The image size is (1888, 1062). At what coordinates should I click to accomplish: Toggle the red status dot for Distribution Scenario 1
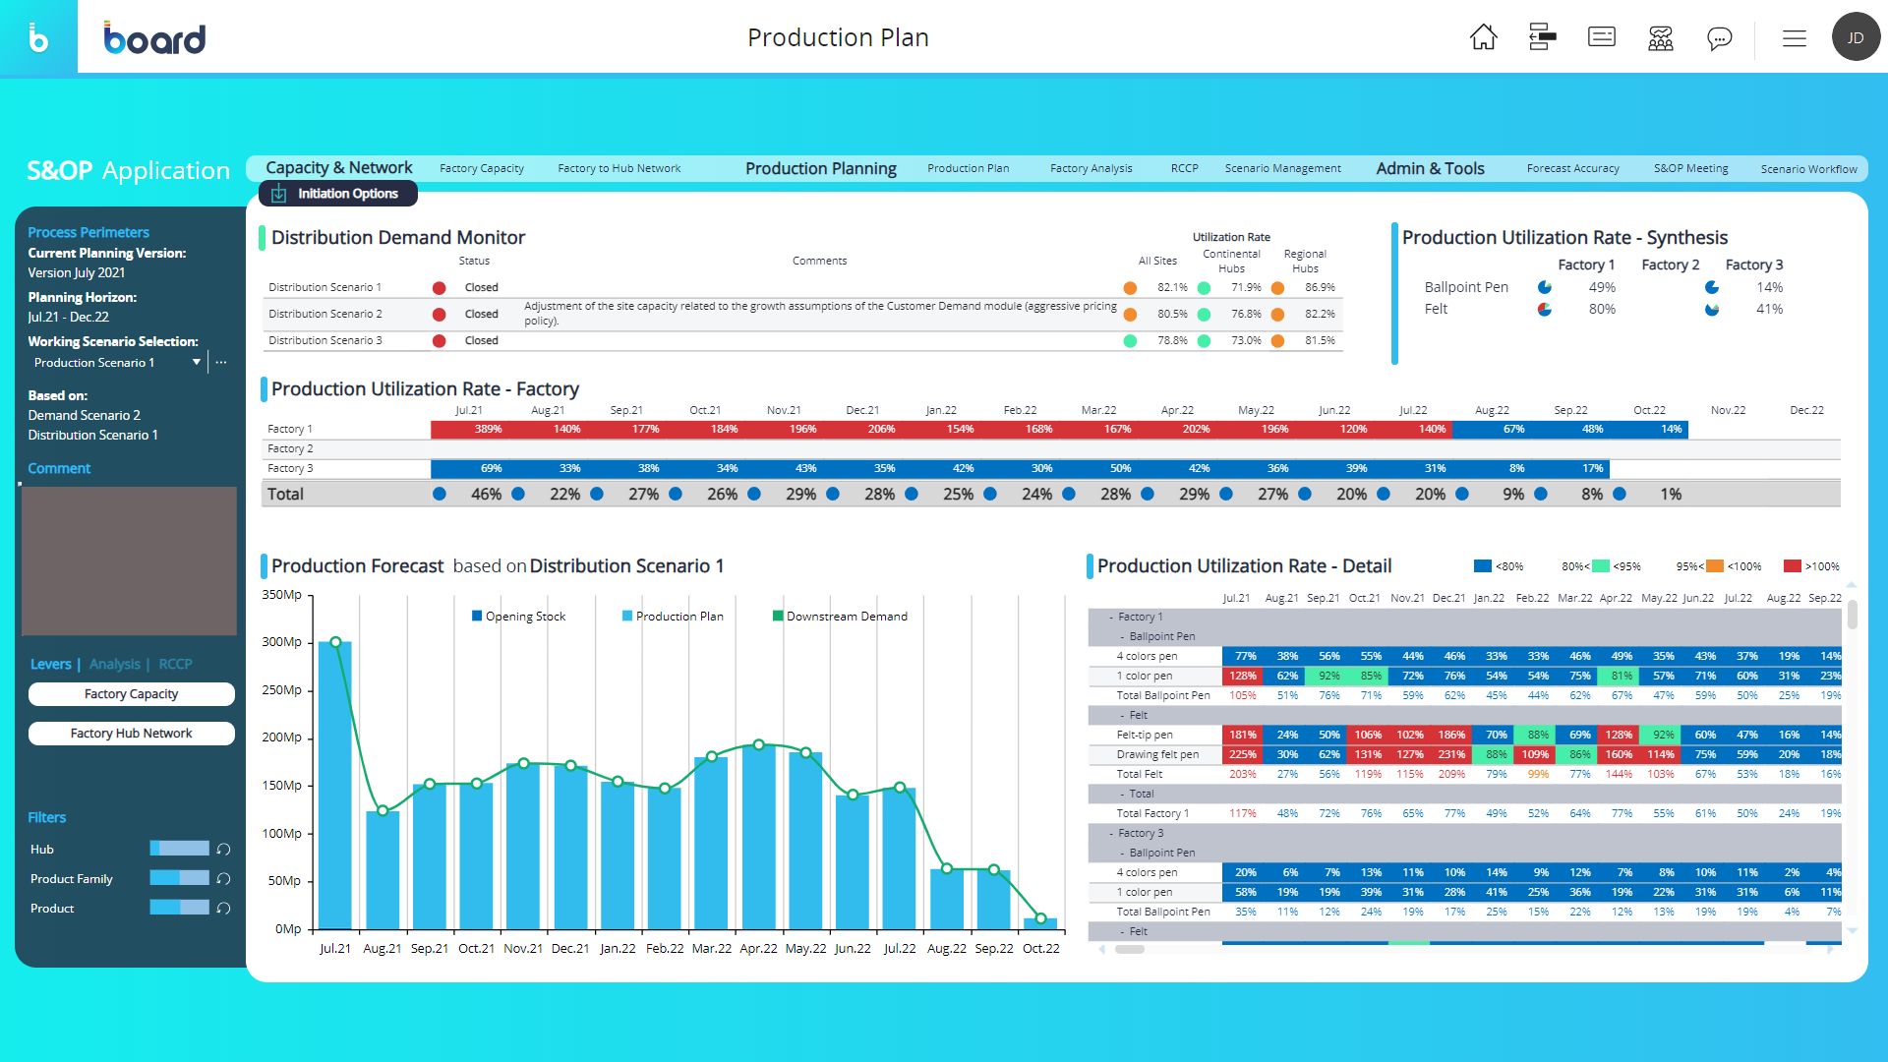(439, 287)
